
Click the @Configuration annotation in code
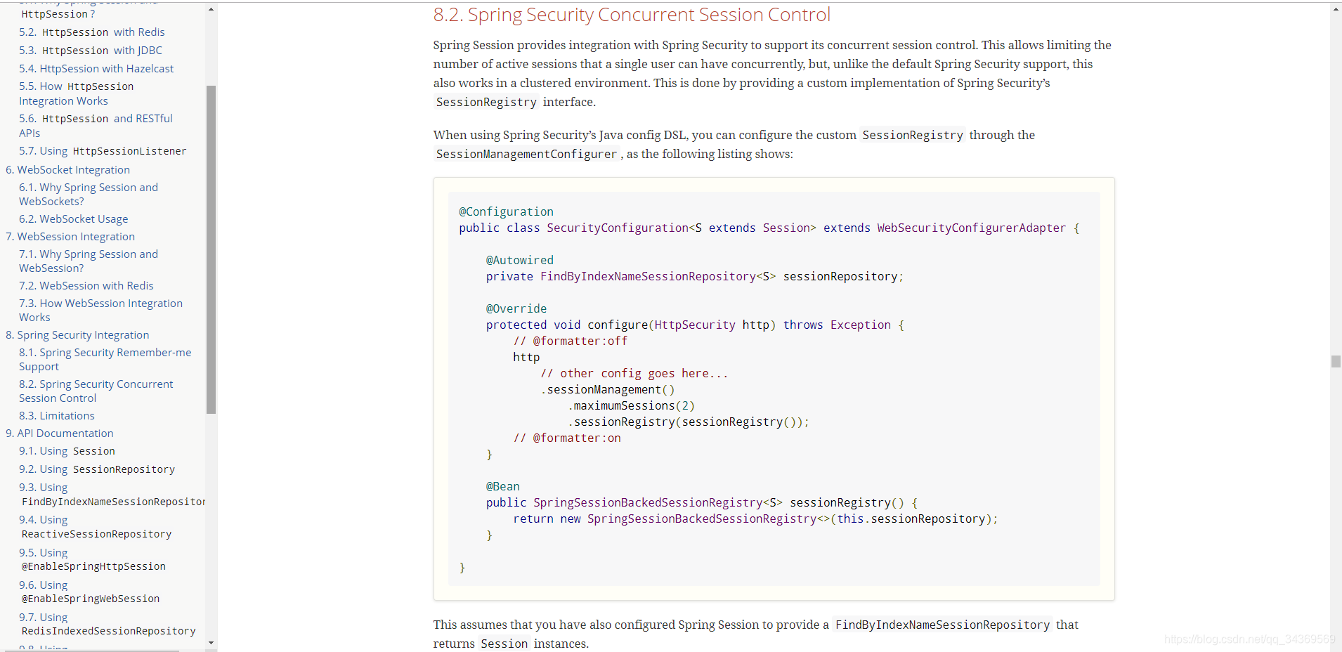pyautogui.click(x=506, y=211)
